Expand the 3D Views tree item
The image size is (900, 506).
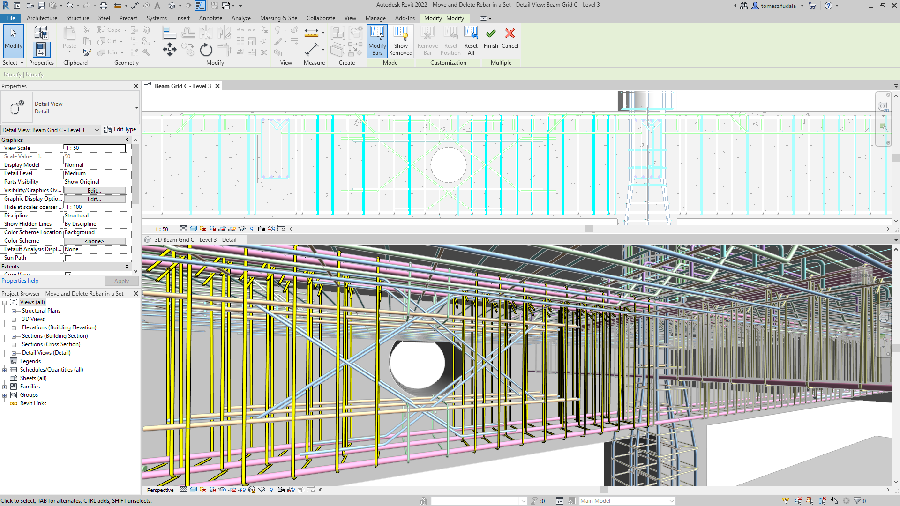click(14, 319)
